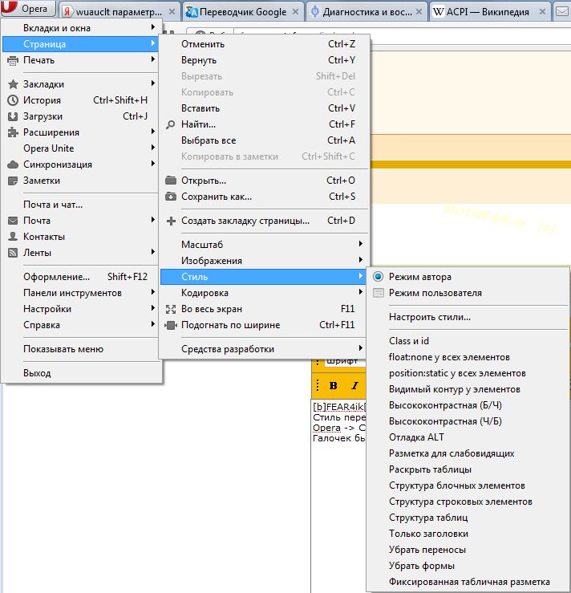Screen dimensions: 571x593
Task: Choose Выбрать все menu entry
Action: click(x=263, y=140)
